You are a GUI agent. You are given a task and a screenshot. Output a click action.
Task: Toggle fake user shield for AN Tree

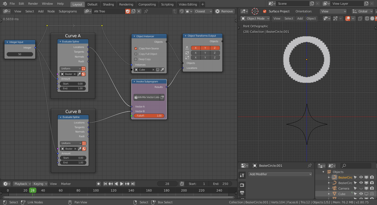coord(128,11)
